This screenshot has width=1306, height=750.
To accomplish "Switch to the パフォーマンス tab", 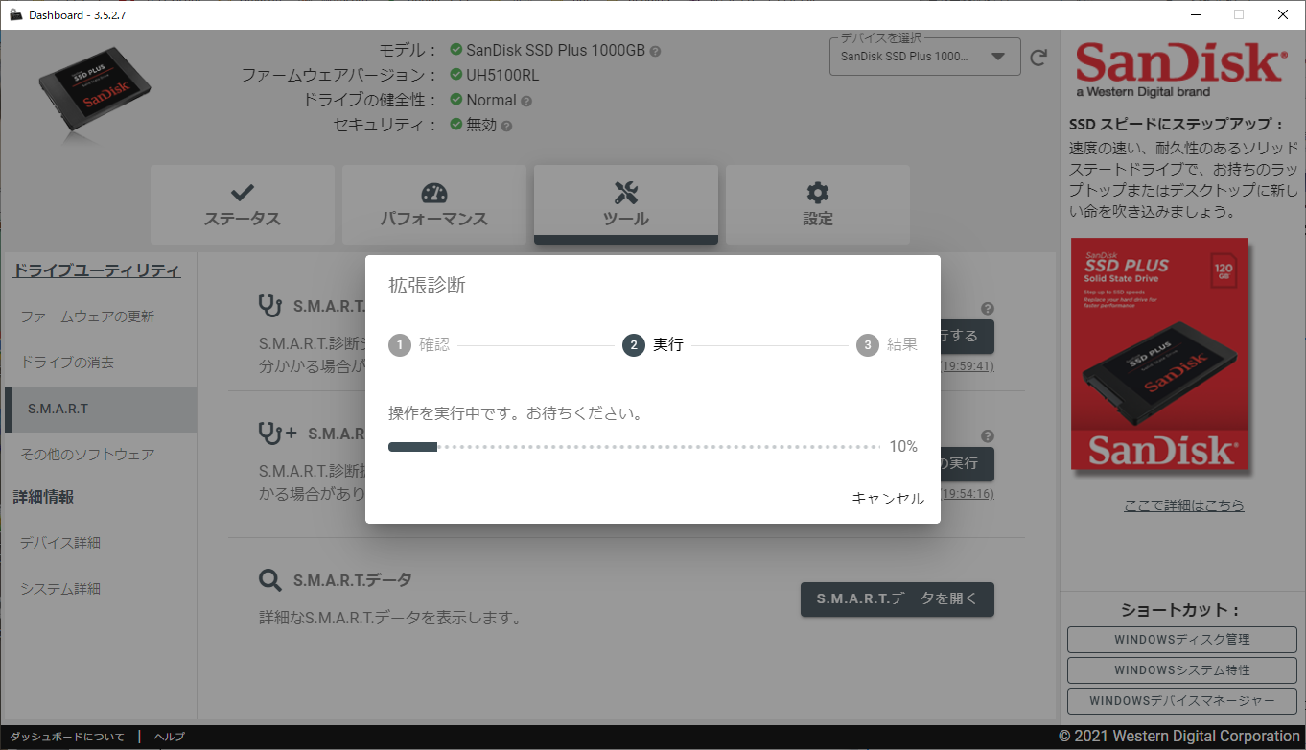I will point(434,204).
